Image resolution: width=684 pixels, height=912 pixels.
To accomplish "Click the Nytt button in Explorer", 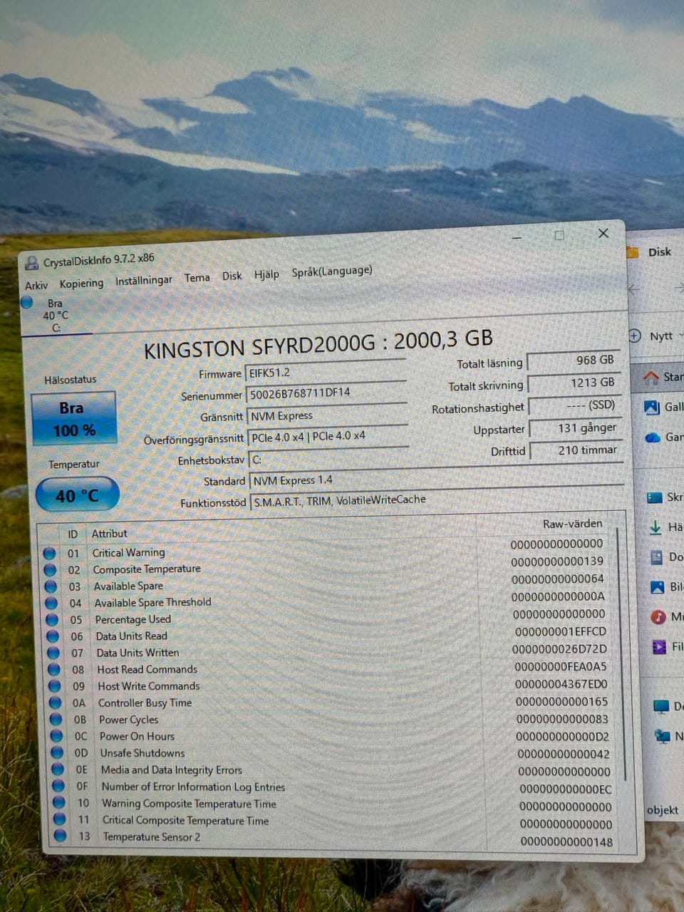I will [653, 336].
